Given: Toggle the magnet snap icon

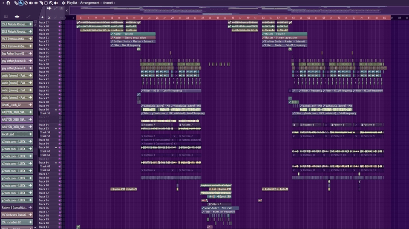Looking at the screenshot, I should (x=8, y=3).
